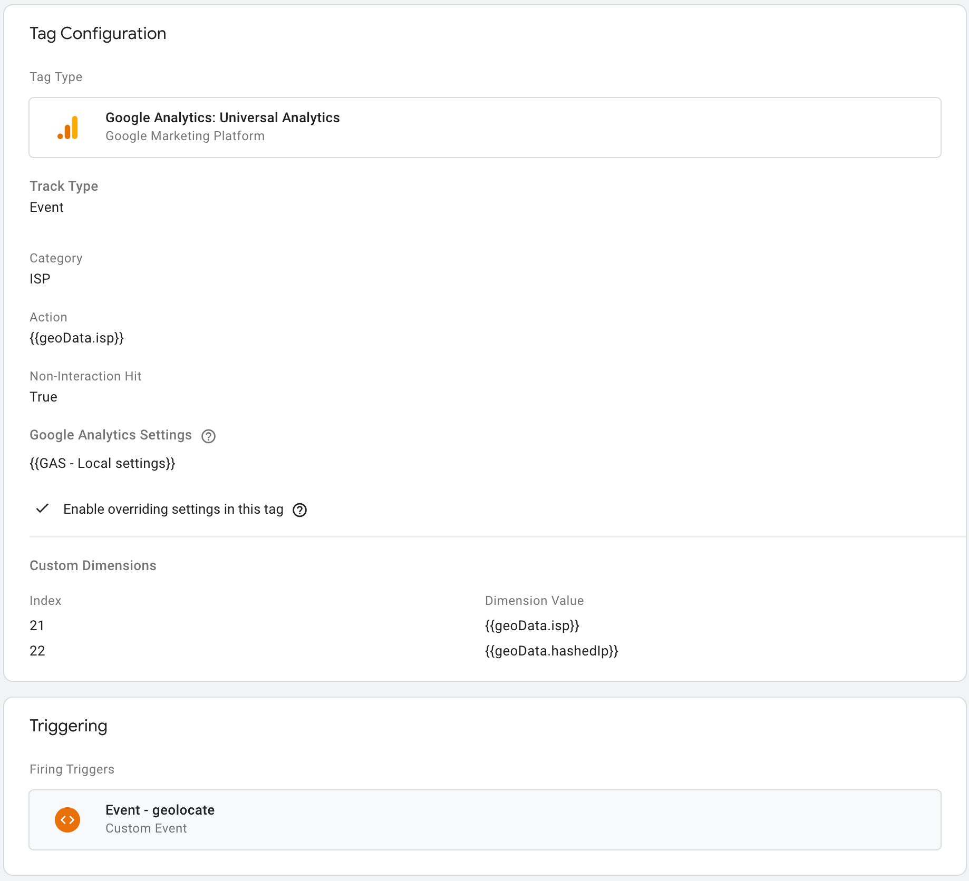
Task: Toggle Enable overriding settings checkmark
Action: [42, 509]
